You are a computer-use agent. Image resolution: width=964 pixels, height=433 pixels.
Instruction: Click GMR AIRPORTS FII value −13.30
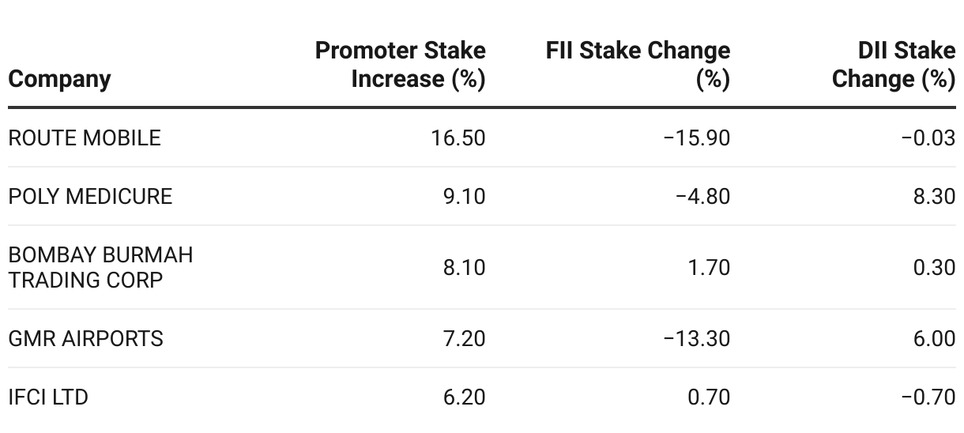pos(697,339)
